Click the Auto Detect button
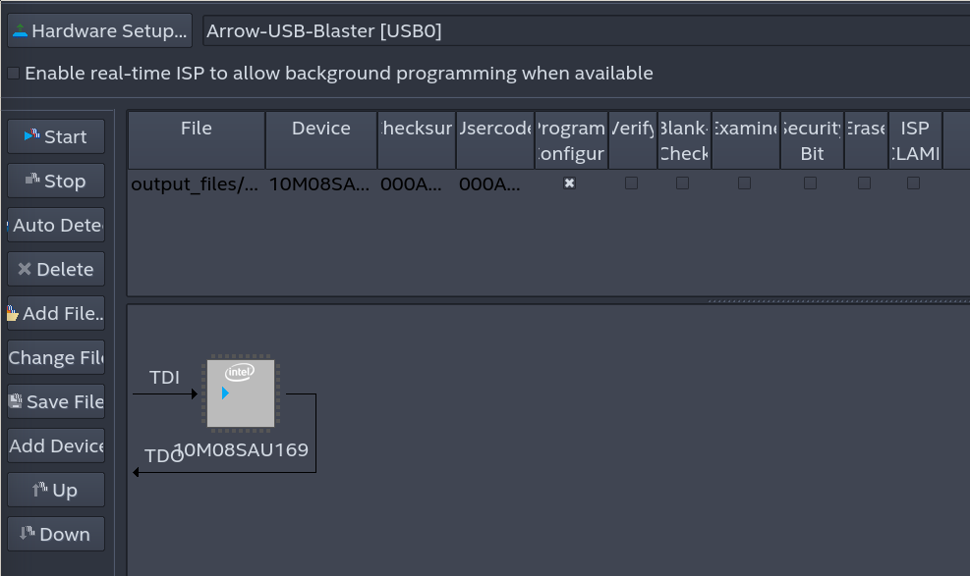Viewport: 970px width, 576px height. 56,225
